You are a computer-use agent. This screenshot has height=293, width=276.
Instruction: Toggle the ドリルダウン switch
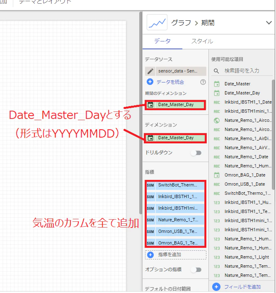click(x=196, y=153)
